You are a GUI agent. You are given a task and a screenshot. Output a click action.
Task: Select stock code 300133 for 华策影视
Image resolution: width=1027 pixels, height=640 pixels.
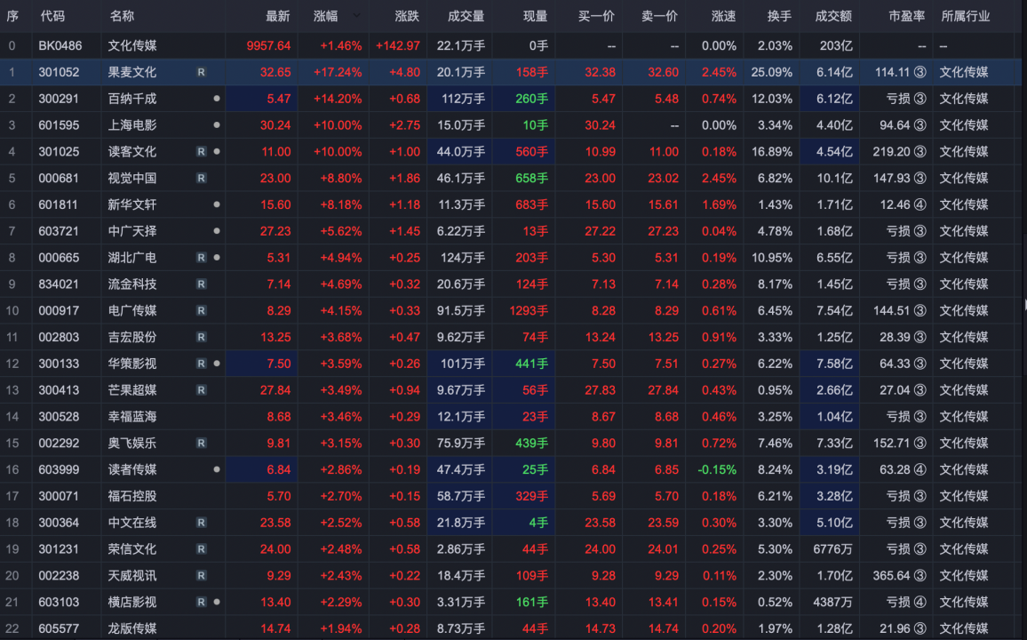tap(59, 364)
